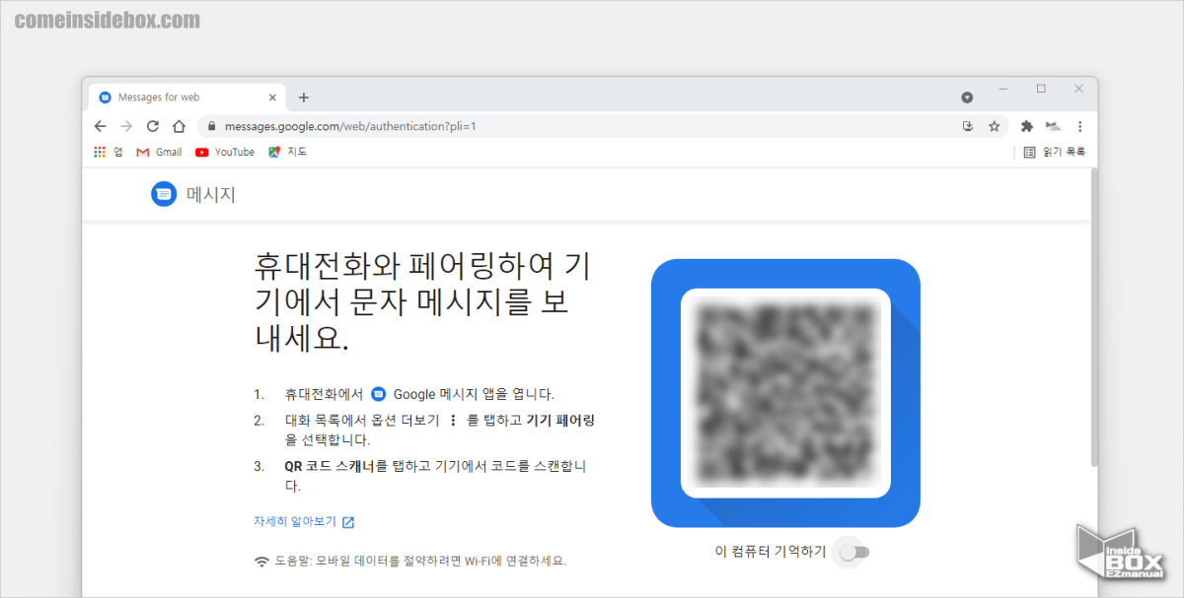Open the 지도 Maps bookmark

pyautogui.click(x=287, y=152)
